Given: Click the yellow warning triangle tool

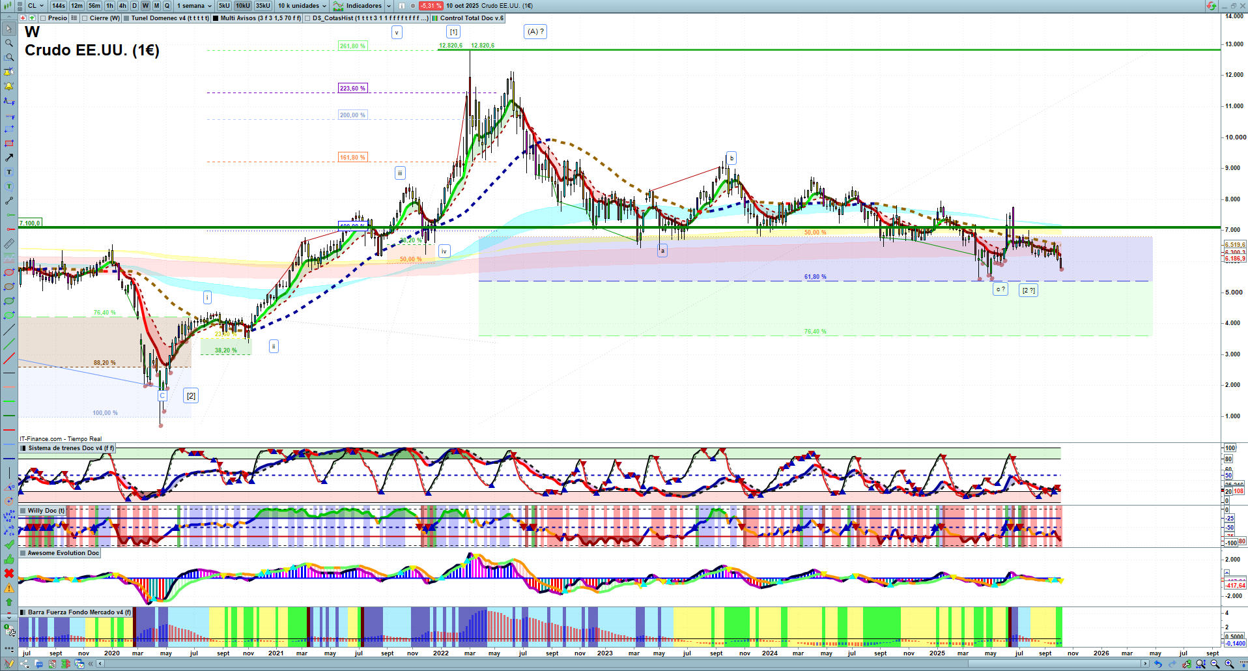Looking at the screenshot, I should click(x=8, y=588).
